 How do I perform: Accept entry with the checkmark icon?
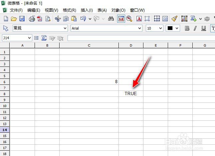52,38
